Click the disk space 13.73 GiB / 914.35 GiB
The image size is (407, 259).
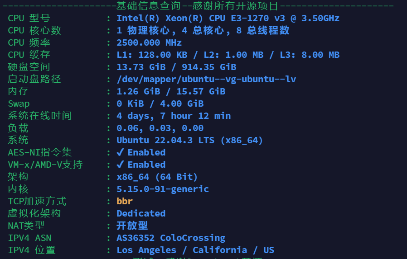coord(176,67)
